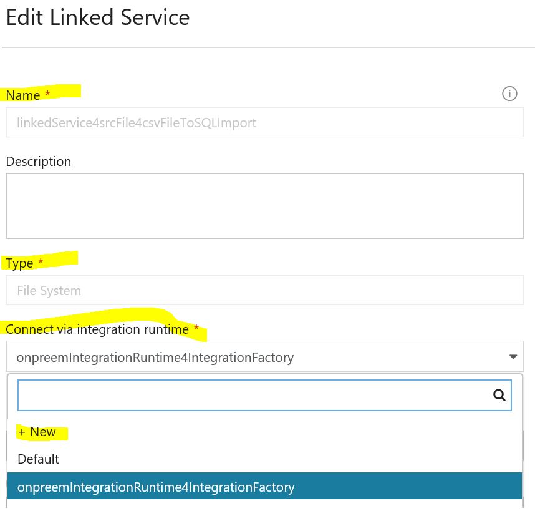This screenshot has width=535, height=511.
Task: Open the Connect via integration runtime combo box
Action: (264, 357)
